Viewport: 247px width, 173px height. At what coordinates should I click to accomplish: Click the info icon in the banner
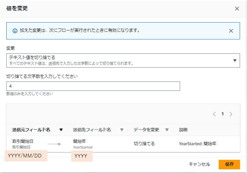[x=15, y=31]
